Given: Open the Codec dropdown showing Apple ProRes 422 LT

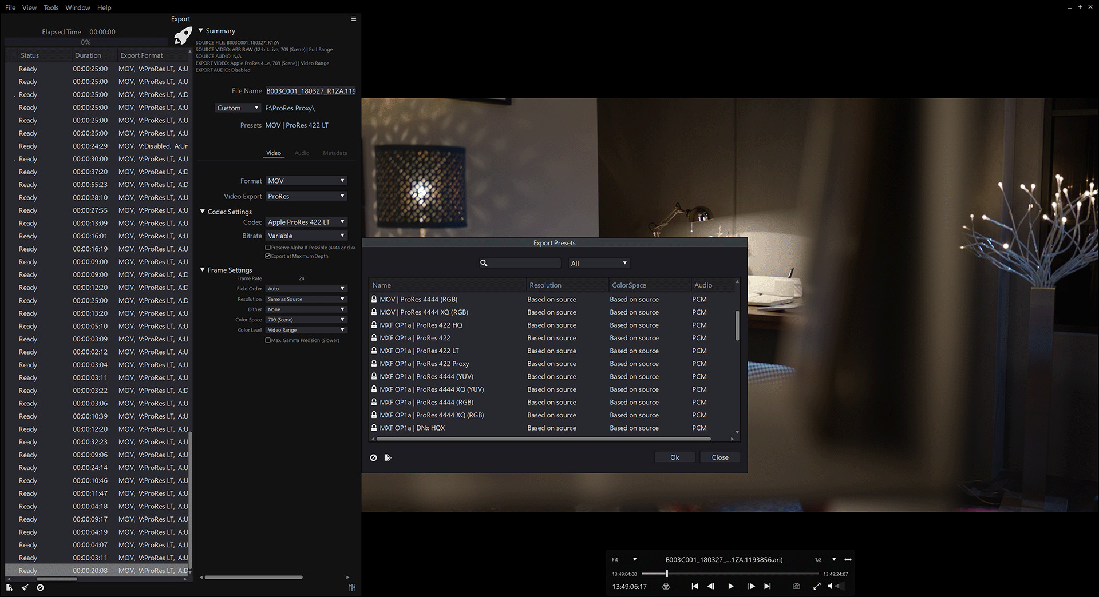Looking at the screenshot, I should pyautogui.click(x=306, y=222).
